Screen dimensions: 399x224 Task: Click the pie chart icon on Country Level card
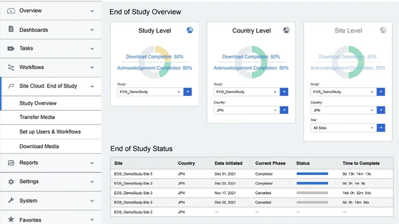(286, 30)
